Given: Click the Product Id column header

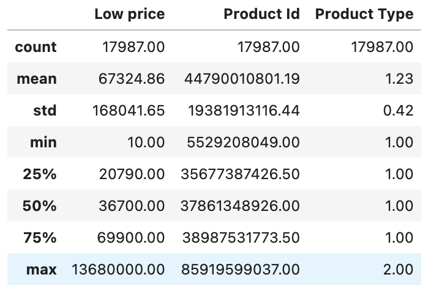Looking at the screenshot, I should click(261, 14).
